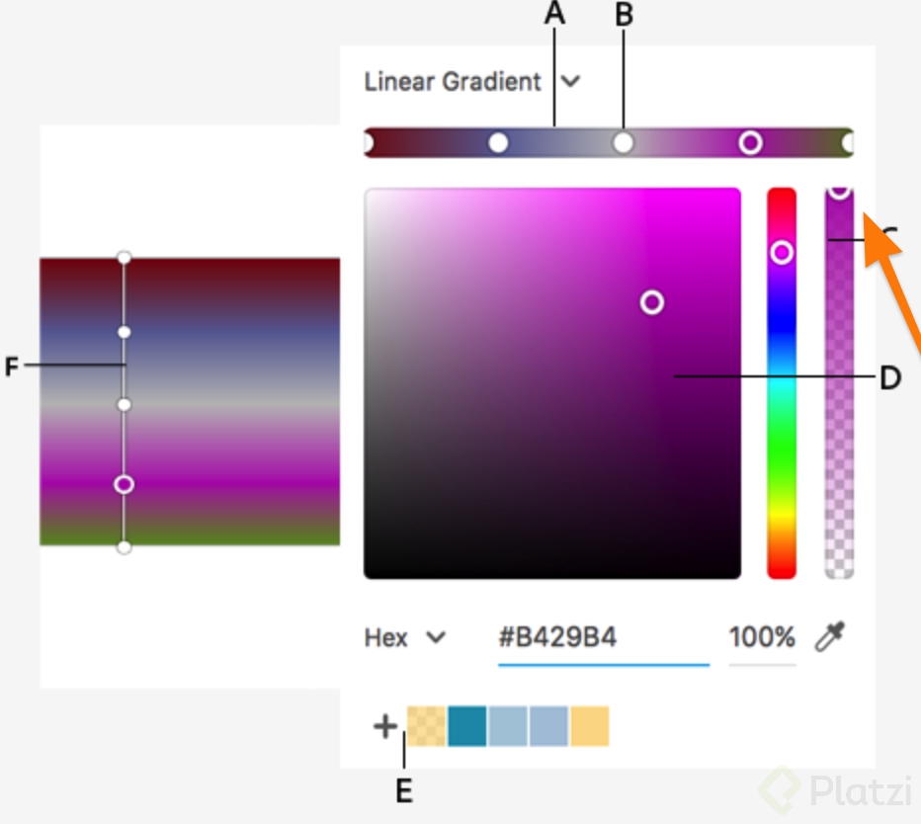Select the checkered transparent saved swatch
Viewport: 921px width, 824px height.
click(x=425, y=725)
